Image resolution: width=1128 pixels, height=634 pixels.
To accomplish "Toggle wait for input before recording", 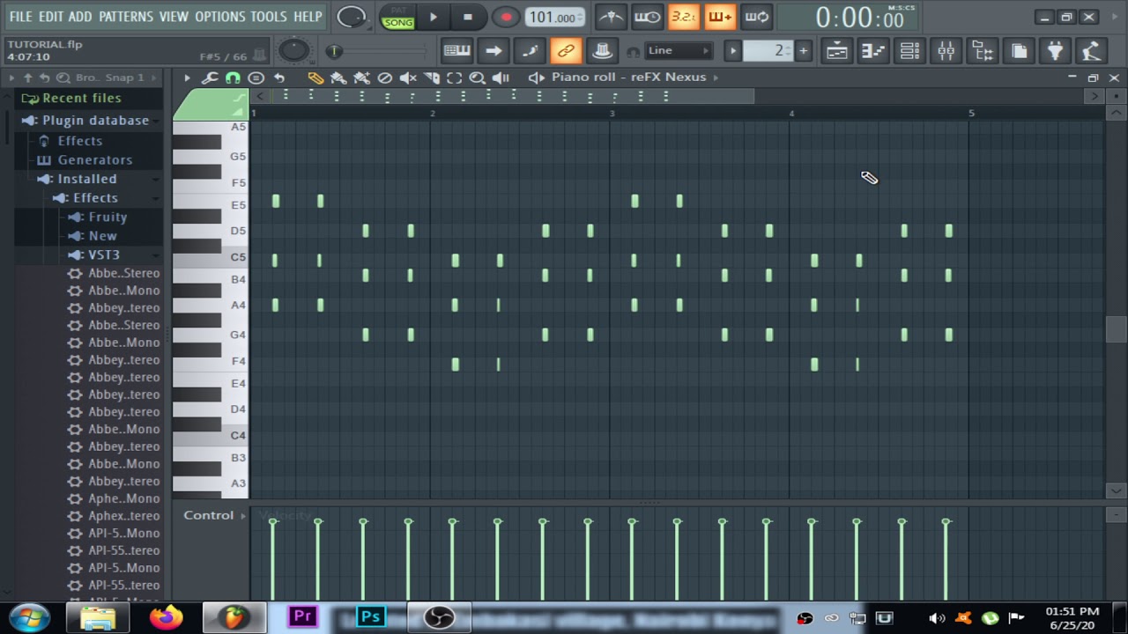I will pyautogui.click(x=647, y=17).
